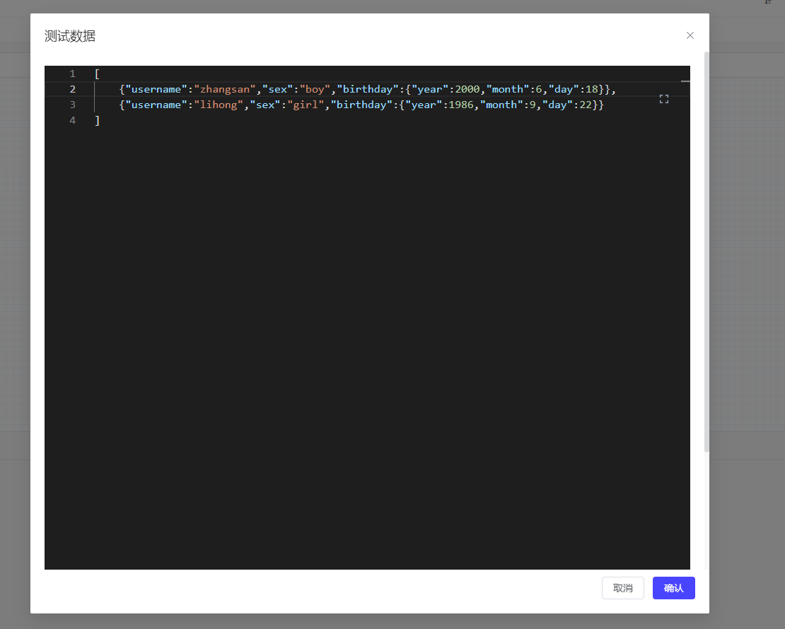Close the 测试数据 dialog with X icon
This screenshot has width=785, height=629.
[x=690, y=35]
